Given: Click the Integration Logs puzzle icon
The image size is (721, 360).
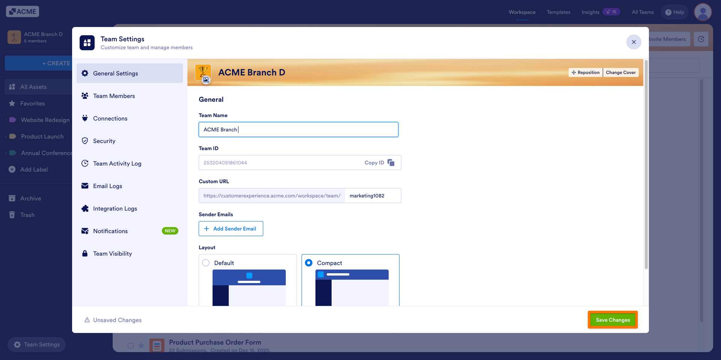Looking at the screenshot, I should click(85, 208).
